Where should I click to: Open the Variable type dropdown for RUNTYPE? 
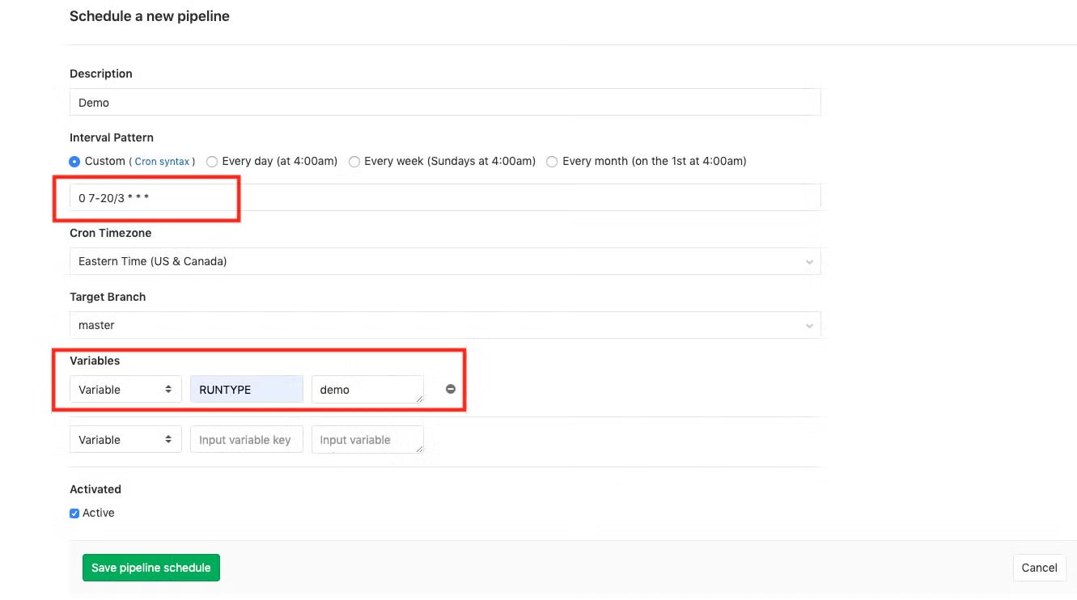[x=125, y=390]
